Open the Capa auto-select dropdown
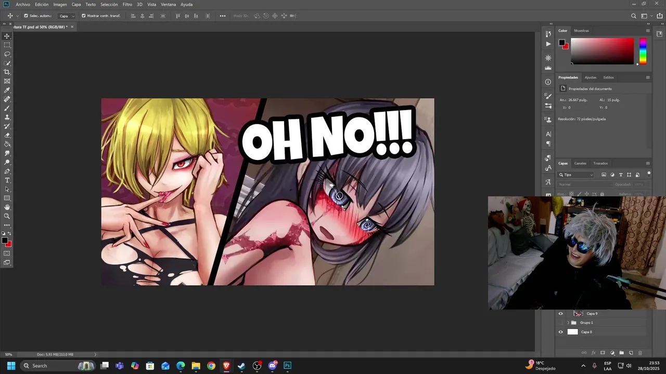Viewport: 666px width, 374px height. point(66,16)
